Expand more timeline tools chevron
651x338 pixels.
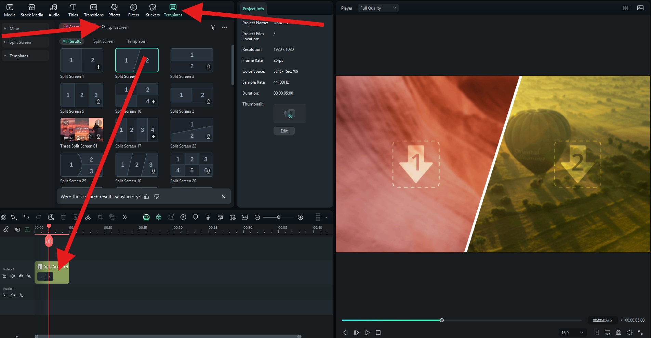tap(125, 217)
